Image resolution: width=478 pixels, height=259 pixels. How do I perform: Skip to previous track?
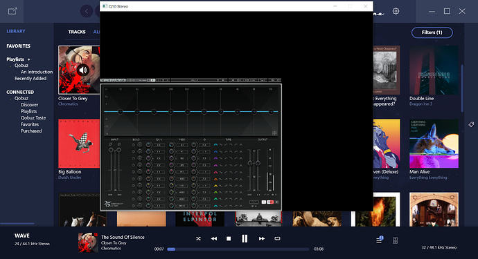point(214,239)
